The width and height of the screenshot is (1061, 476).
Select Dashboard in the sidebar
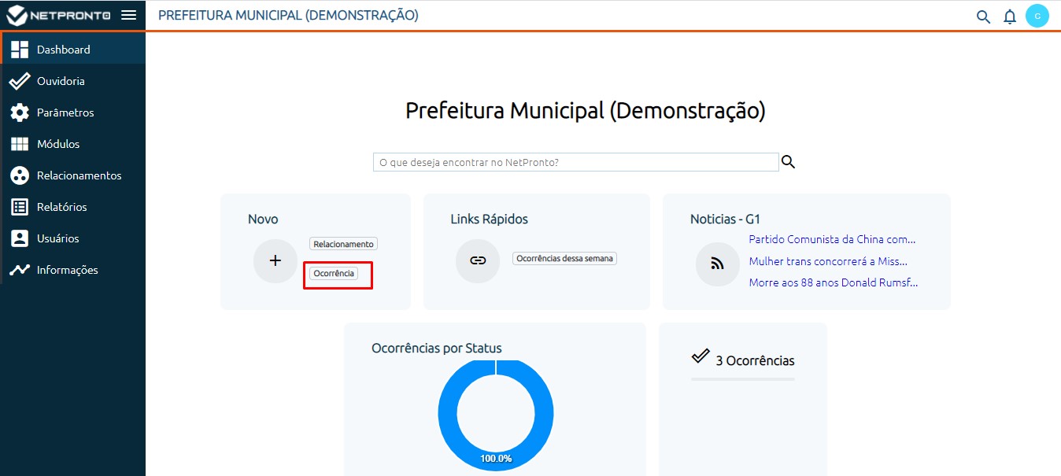(73, 49)
